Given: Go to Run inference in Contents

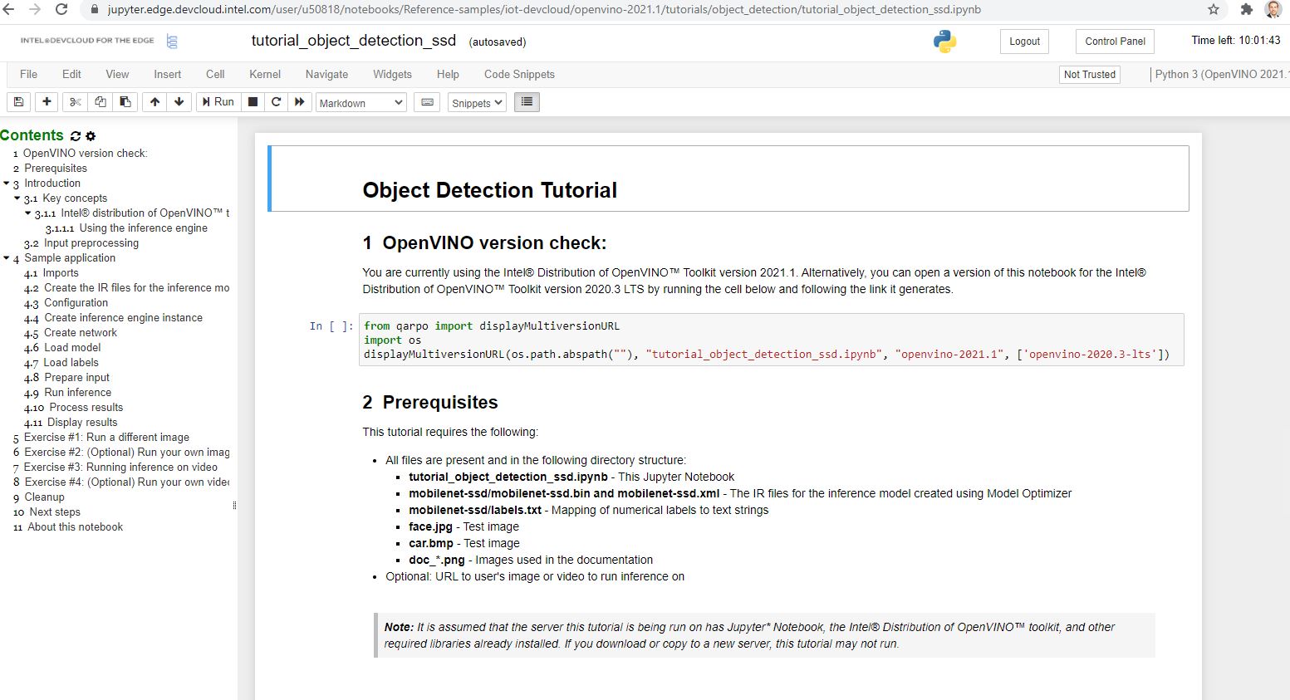Looking at the screenshot, I should tap(77, 393).
